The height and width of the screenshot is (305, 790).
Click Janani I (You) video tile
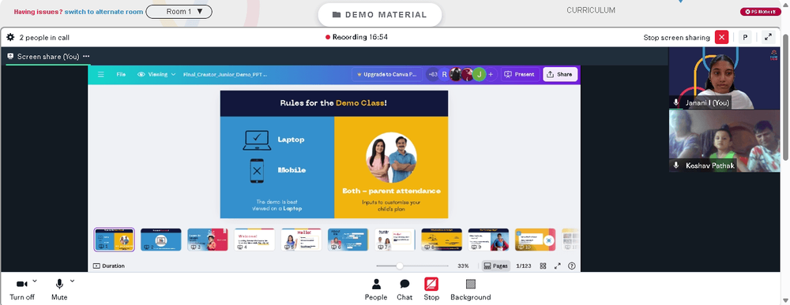click(x=725, y=78)
